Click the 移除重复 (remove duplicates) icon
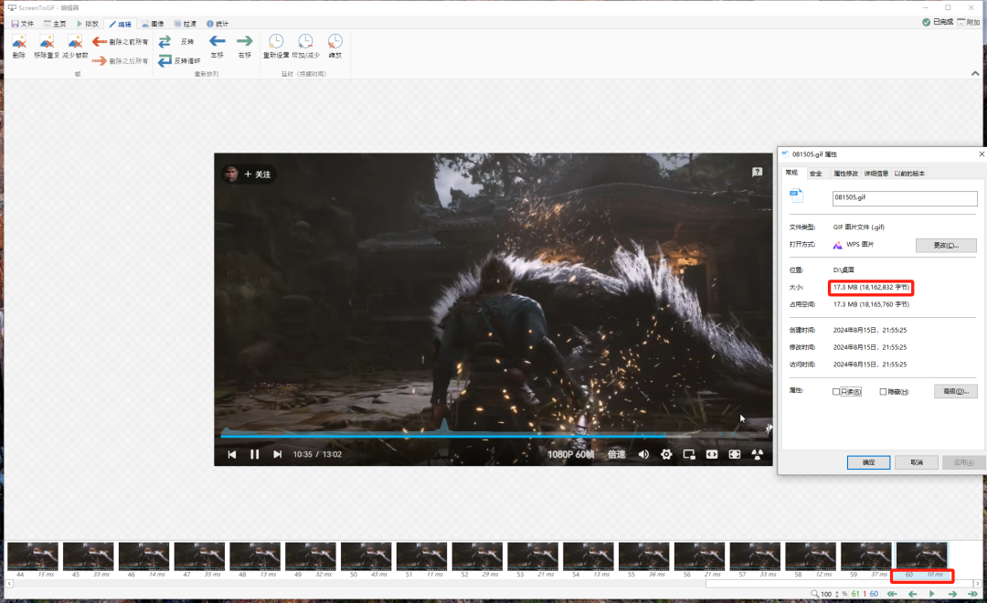This screenshot has width=987, height=603. point(47,42)
